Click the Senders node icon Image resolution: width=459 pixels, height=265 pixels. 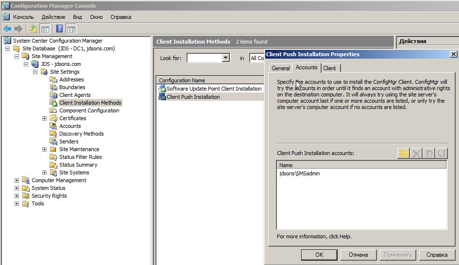(x=53, y=141)
